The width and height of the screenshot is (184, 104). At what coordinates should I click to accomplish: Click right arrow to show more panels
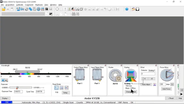[x=181, y=94]
